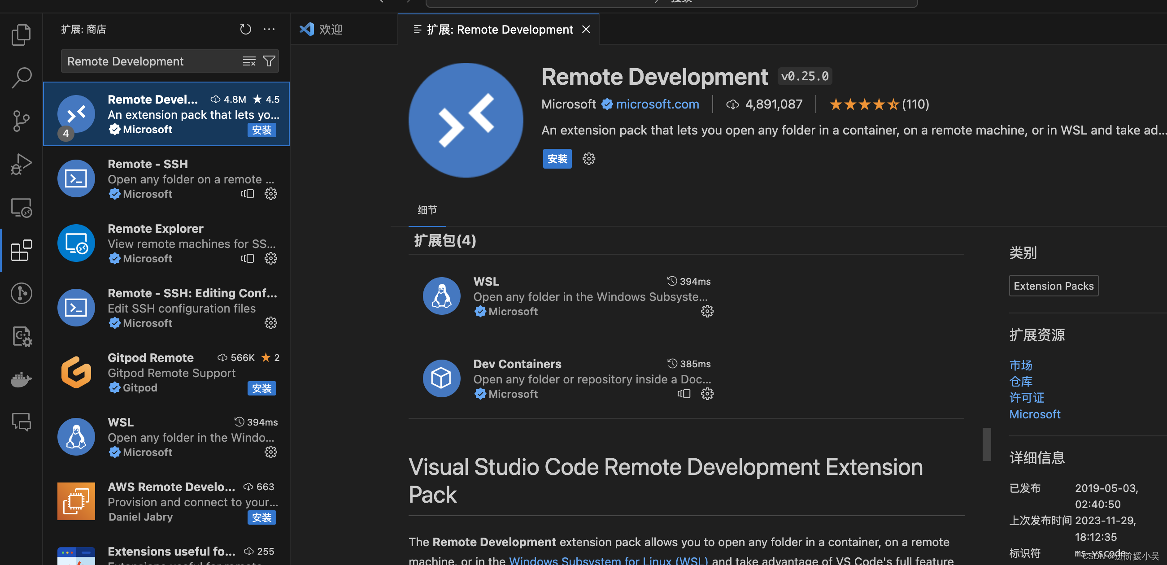Click the Extension Packs category tag
Screen dimensions: 1167x565
pos(1053,286)
